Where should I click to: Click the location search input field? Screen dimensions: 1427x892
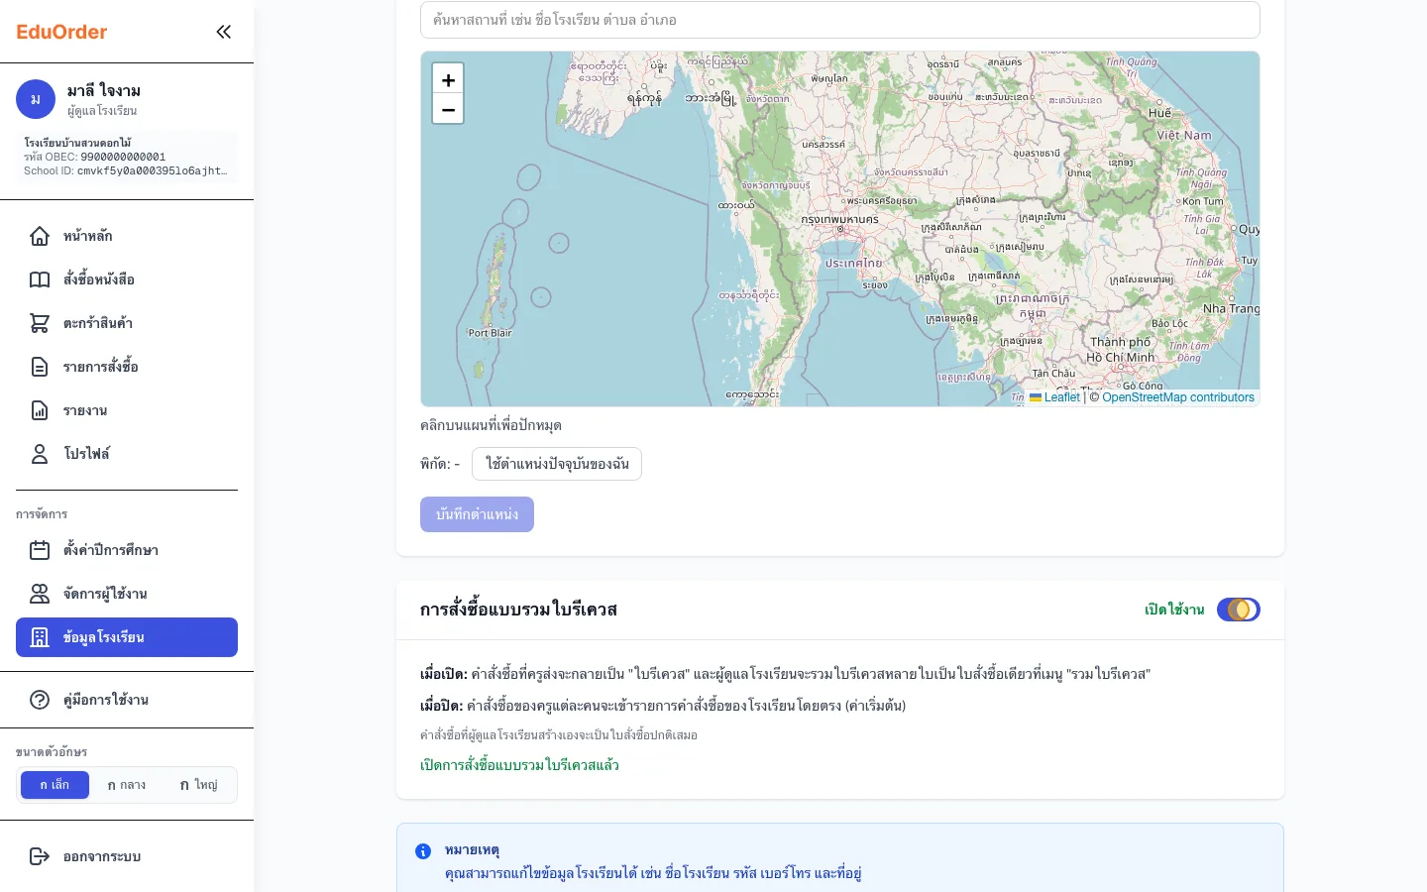click(x=840, y=20)
